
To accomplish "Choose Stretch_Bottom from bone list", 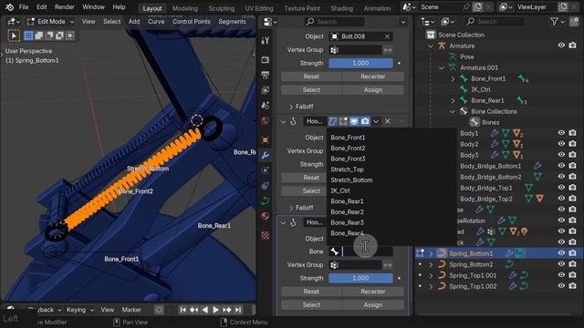I will click(351, 180).
